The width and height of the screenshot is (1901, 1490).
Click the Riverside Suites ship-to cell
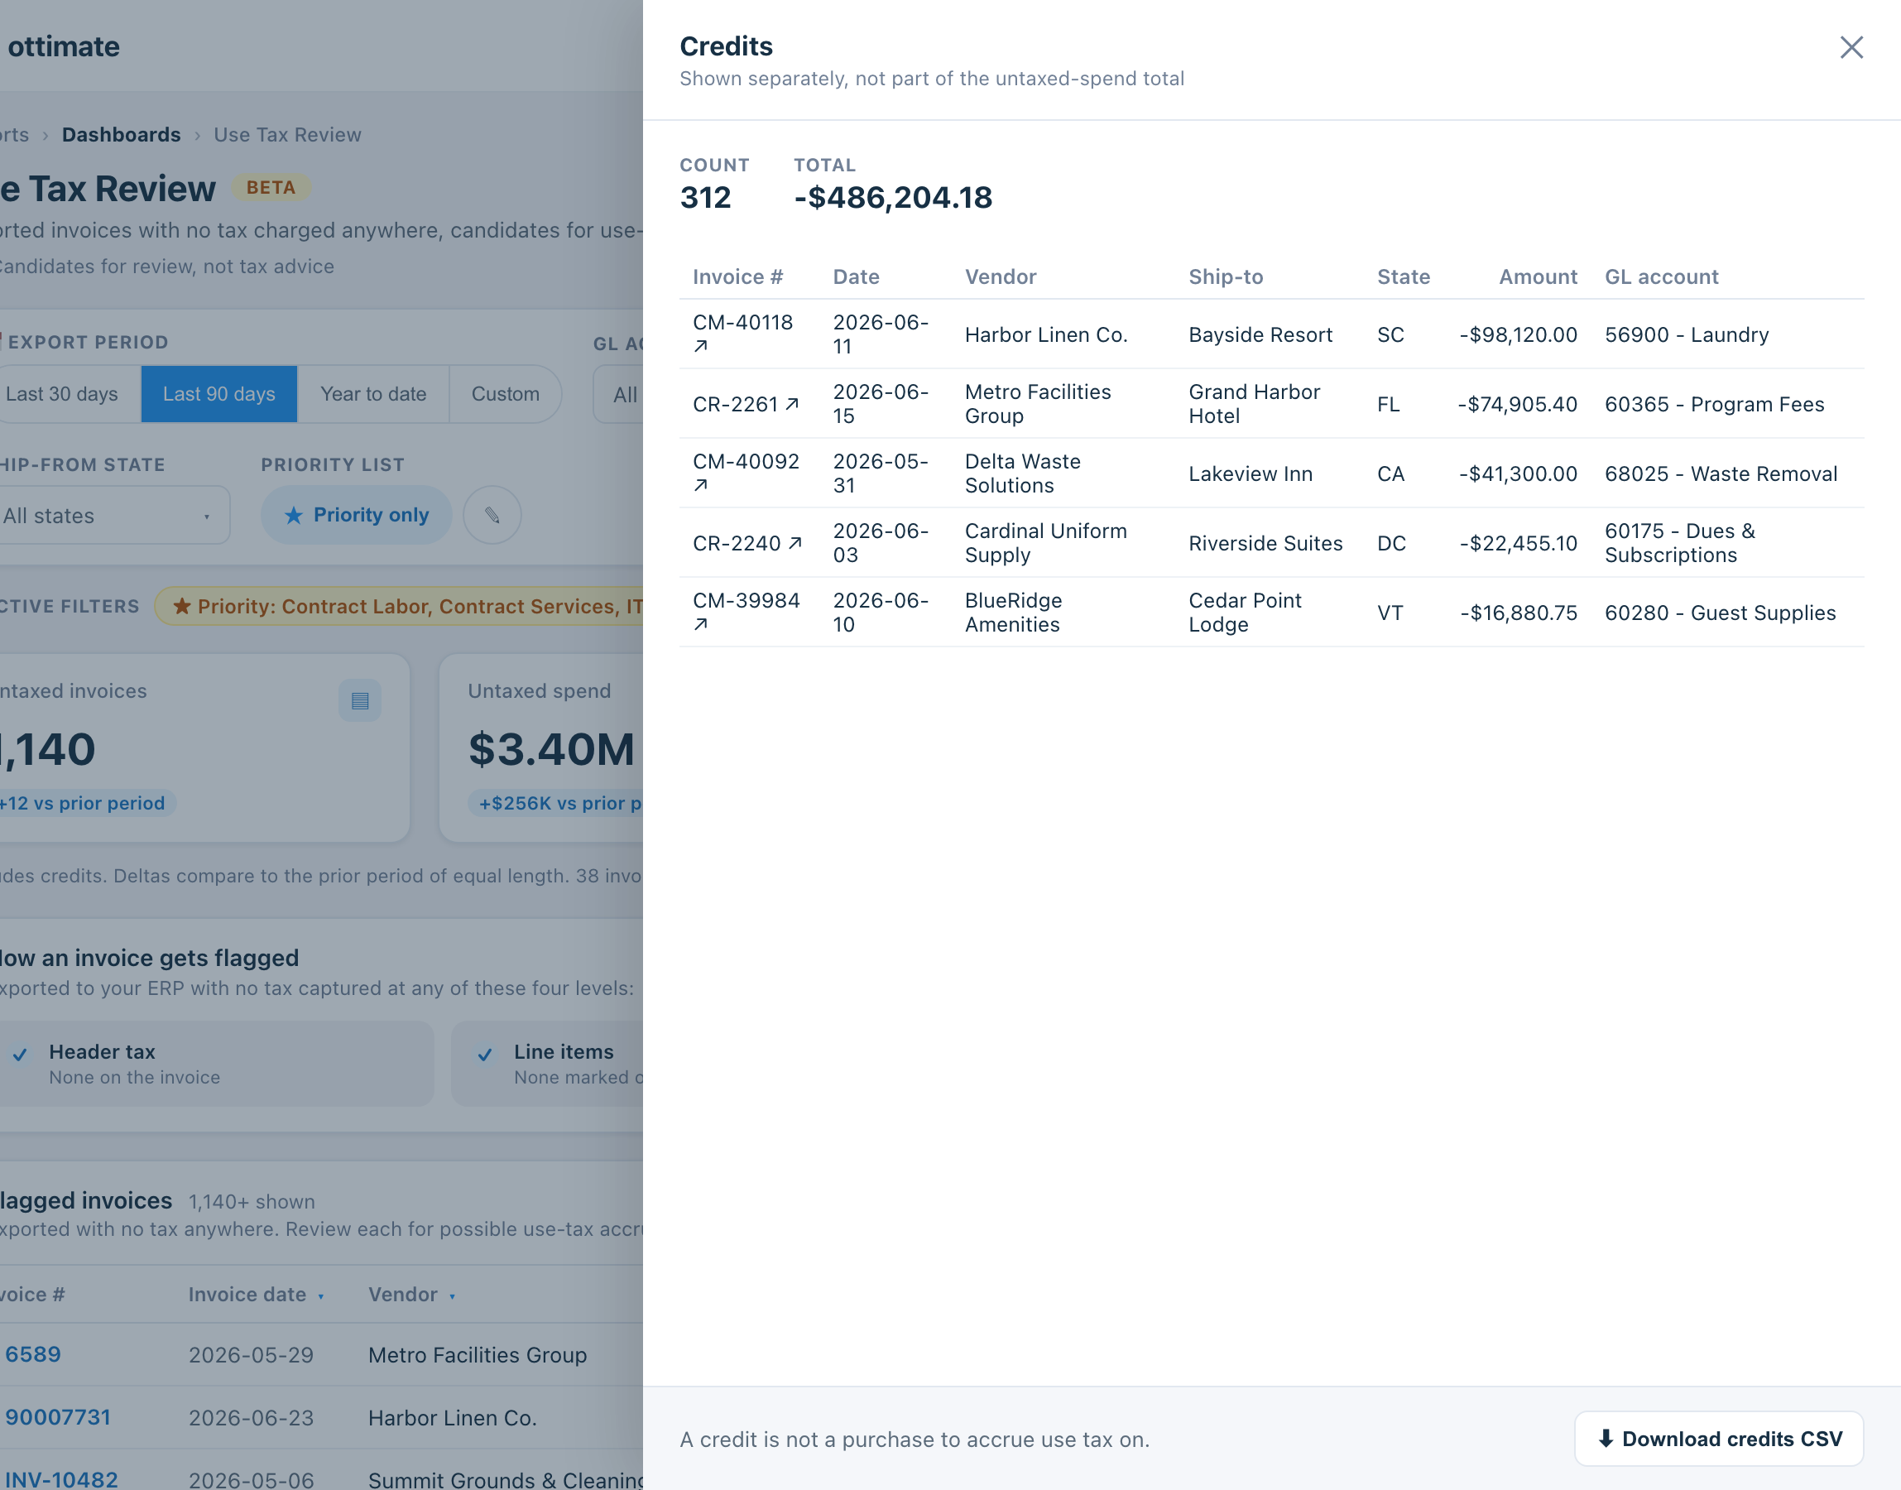tap(1265, 544)
